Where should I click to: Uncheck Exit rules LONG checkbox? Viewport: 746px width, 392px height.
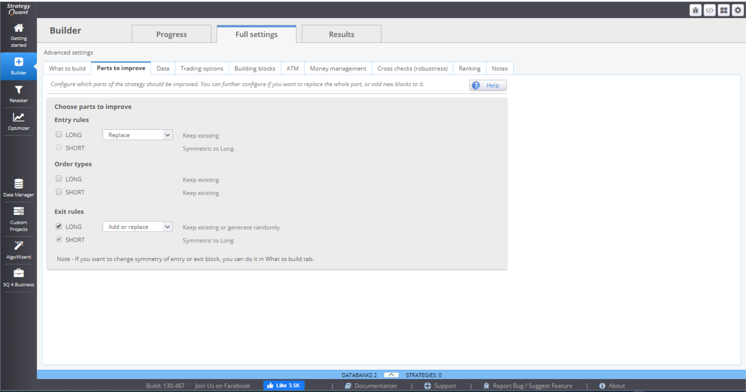[59, 226]
